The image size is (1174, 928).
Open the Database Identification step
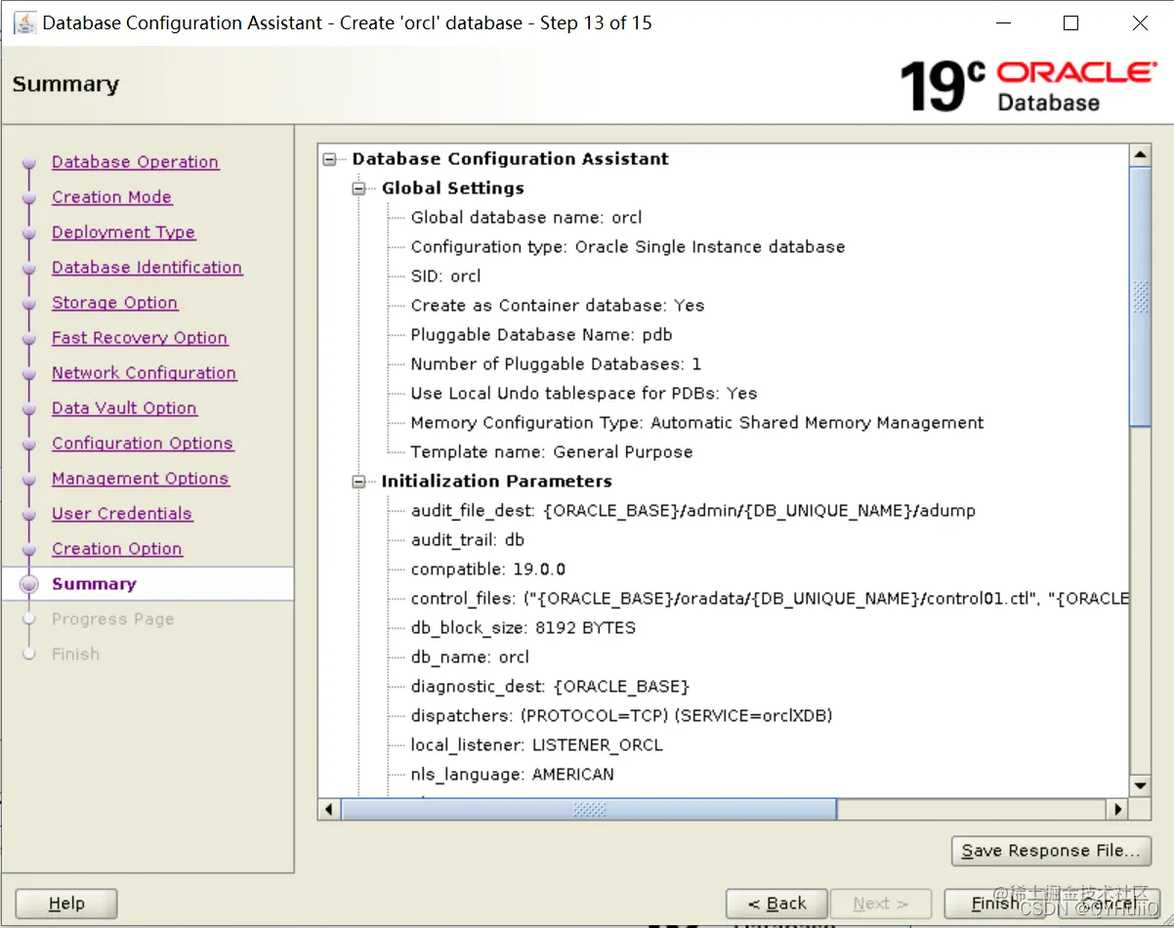pyautogui.click(x=147, y=268)
